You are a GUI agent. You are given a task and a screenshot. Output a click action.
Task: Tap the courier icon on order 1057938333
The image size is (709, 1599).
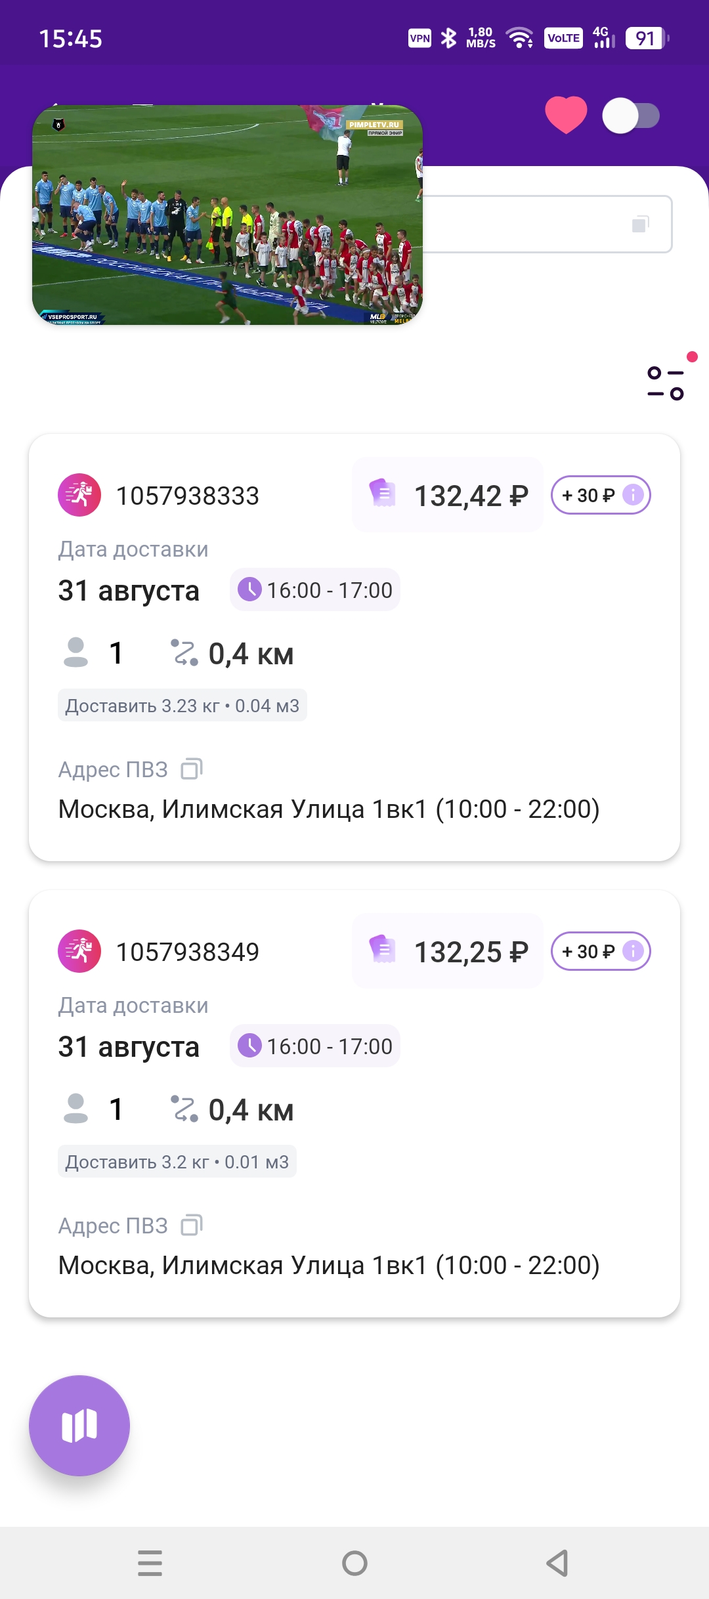[x=79, y=495]
